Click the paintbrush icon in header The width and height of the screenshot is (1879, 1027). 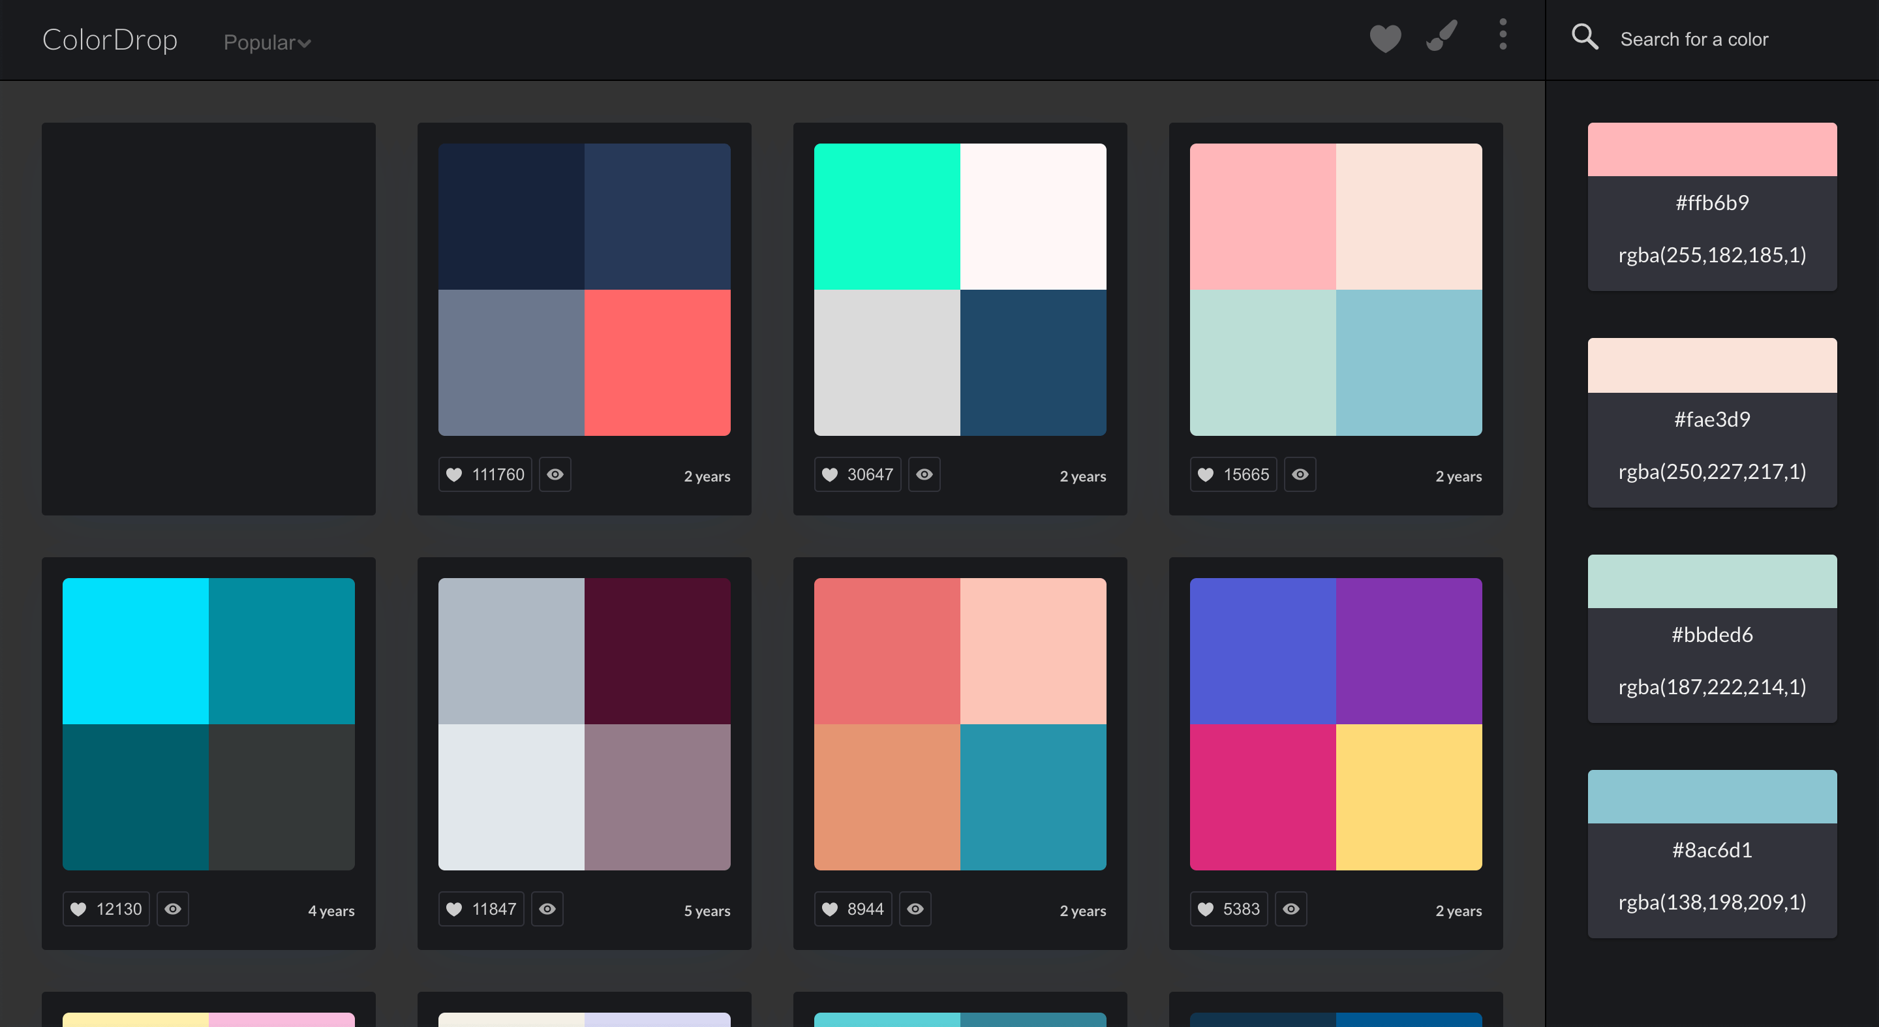pos(1442,36)
